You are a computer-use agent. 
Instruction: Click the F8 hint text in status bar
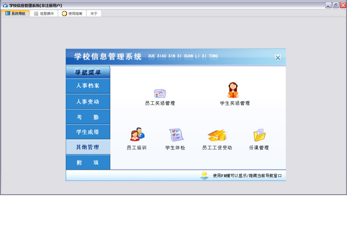[247, 175]
